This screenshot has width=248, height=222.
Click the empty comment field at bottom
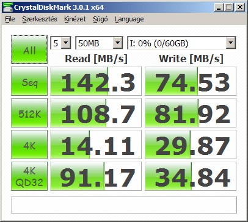point(124,205)
